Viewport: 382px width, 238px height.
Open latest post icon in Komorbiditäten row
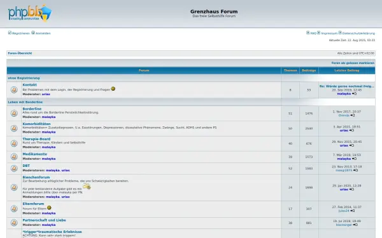(351, 130)
